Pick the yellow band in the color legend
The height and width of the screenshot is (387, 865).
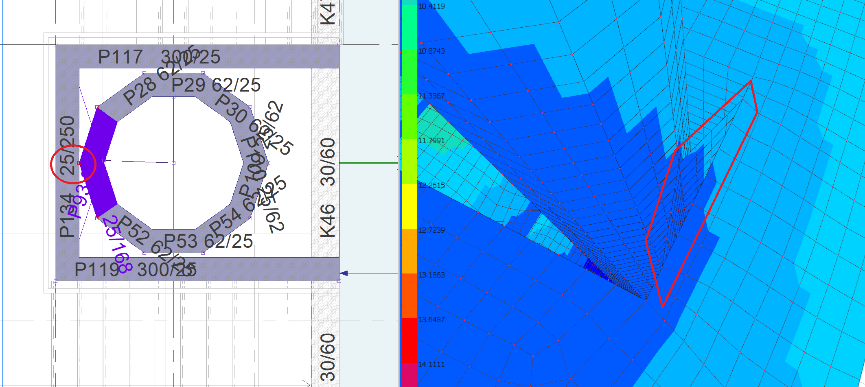tap(409, 206)
